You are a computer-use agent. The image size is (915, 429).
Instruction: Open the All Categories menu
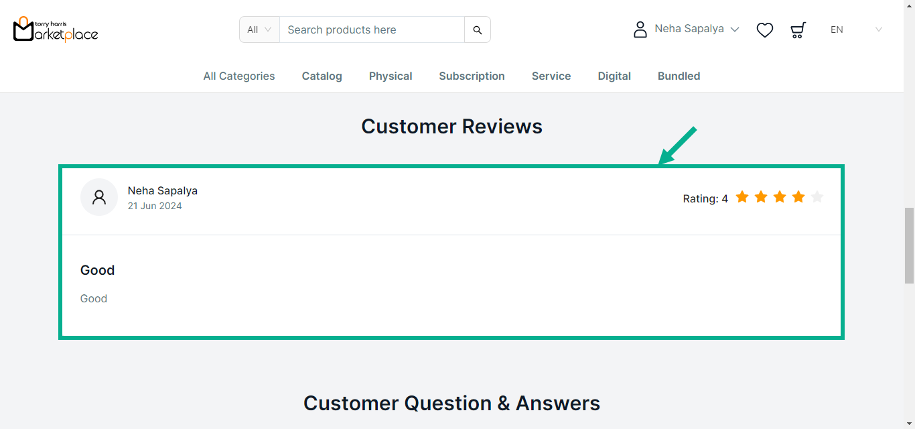pyautogui.click(x=239, y=76)
